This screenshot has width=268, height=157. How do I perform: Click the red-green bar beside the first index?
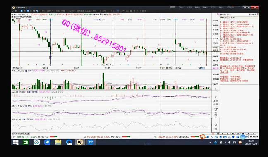tap(53, 137)
